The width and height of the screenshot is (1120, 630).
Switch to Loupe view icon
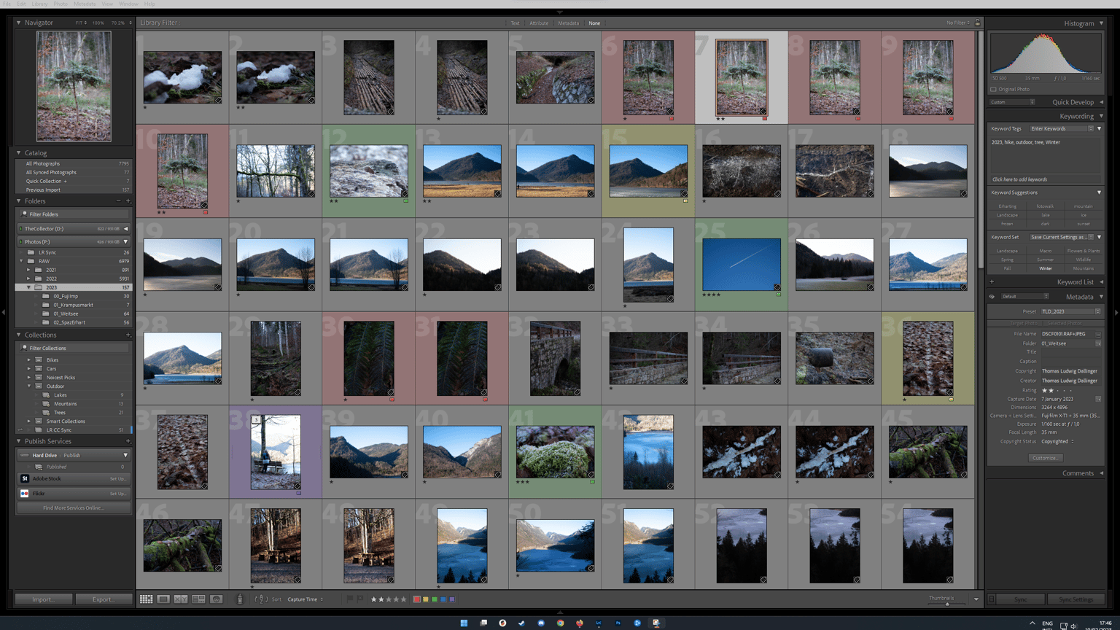[x=163, y=599]
